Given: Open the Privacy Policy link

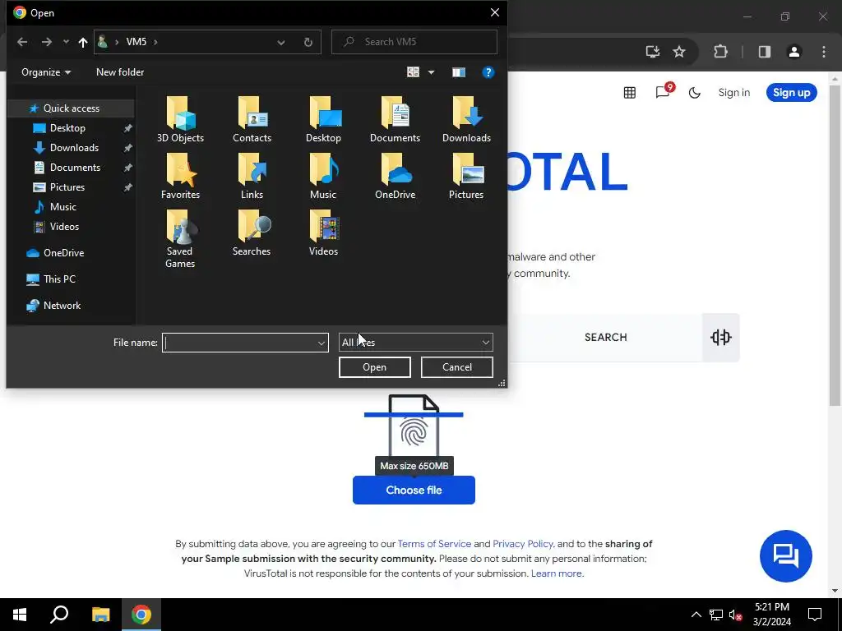Looking at the screenshot, I should tap(522, 544).
